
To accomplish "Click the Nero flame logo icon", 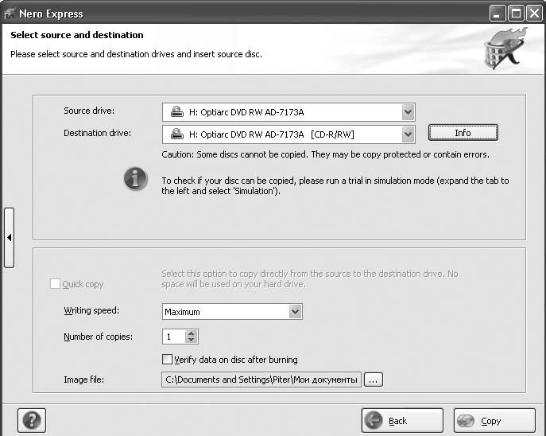I will pos(505,49).
